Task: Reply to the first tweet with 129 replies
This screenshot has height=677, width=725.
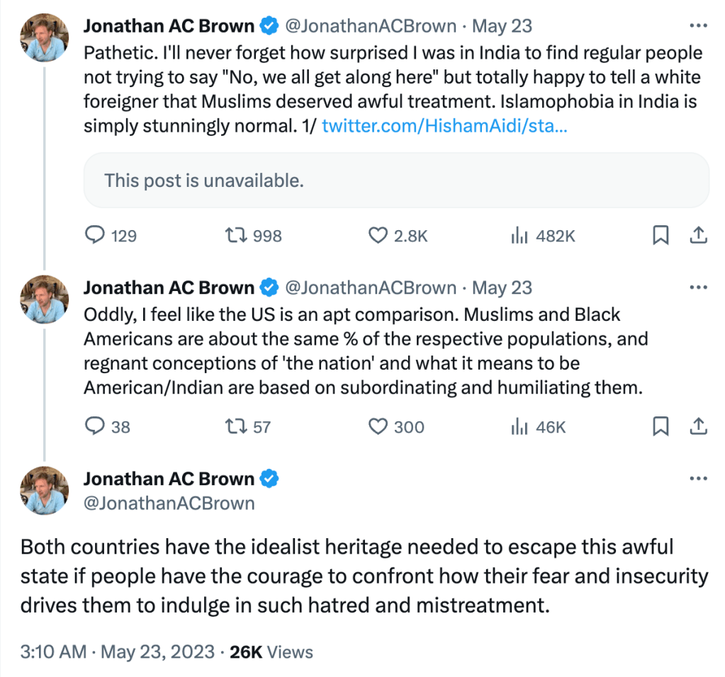Action: [x=95, y=235]
